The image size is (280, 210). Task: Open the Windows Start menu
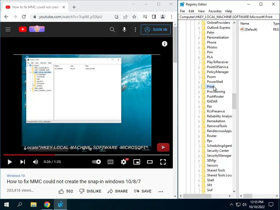(7, 205)
